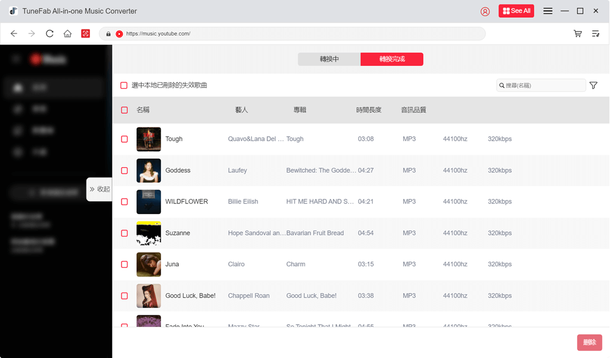This screenshot has width=610, height=358.
Task: Click the search magnifier icon
Action: click(x=502, y=86)
